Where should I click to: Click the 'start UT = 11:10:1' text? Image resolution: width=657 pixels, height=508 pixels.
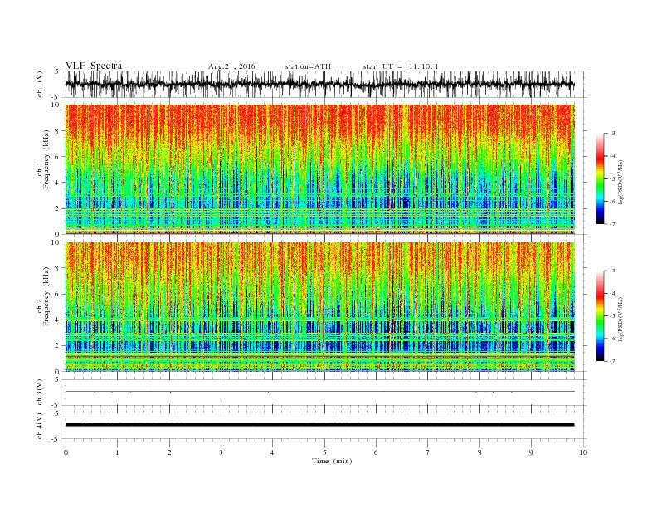click(x=401, y=66)
